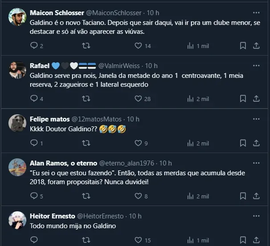270x246 pixels.
Task: Like Alan Ramos's tweet
Action: click(139, 196)
